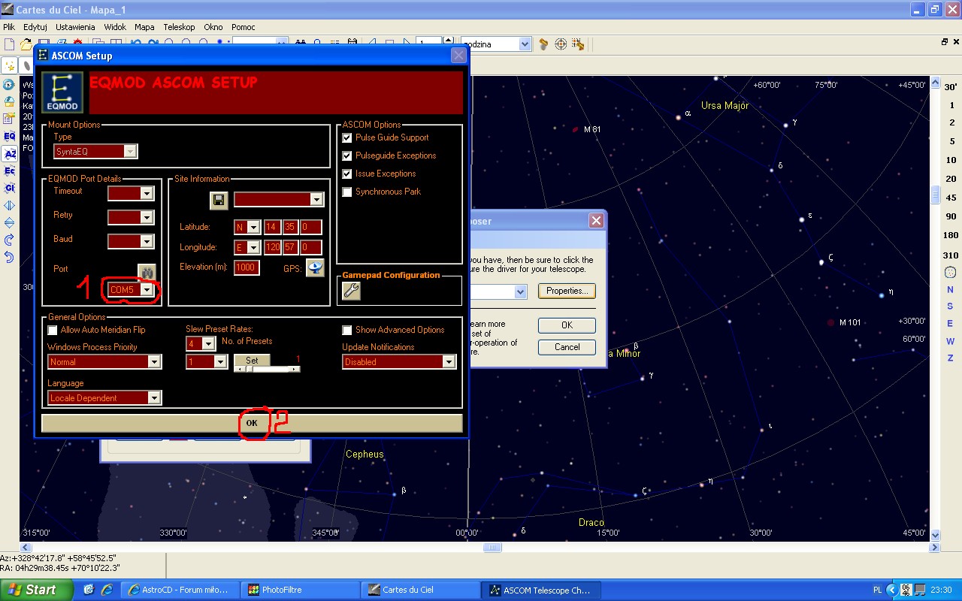
Task: Click the crosshair target toolbar icon
Action: [561, 44]
